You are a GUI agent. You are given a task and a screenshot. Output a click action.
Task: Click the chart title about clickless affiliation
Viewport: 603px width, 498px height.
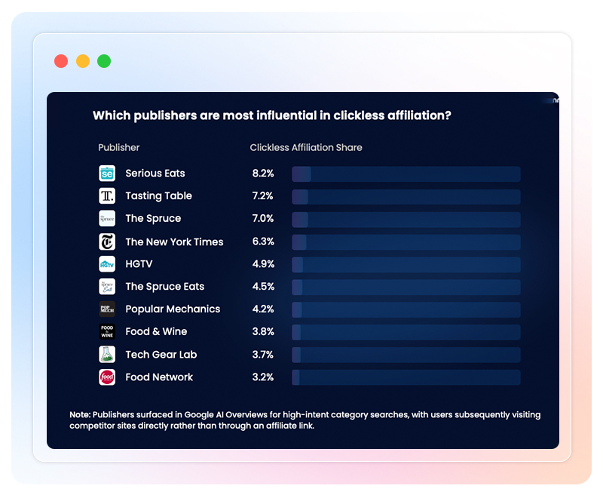coord(272,115)
